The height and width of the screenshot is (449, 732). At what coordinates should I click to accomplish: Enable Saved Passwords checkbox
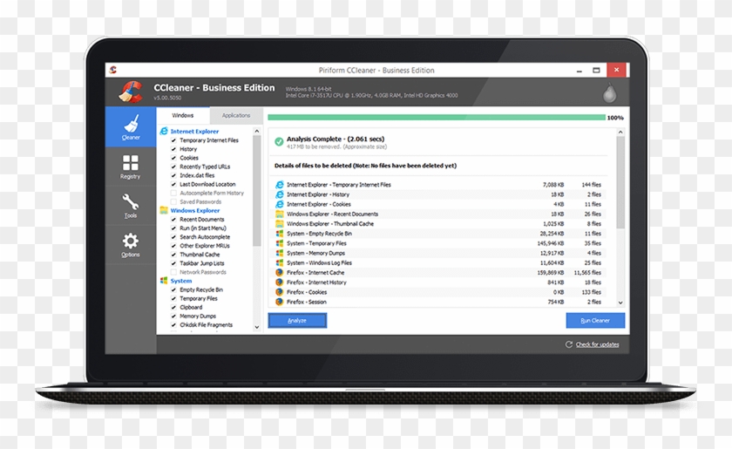point(173,202)
